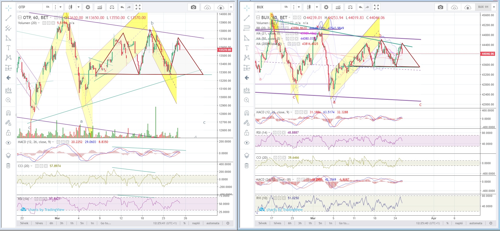The image size is (500, 231).
Task: Activate the zoom-in tool on BUX sidebar
Action: click(246, 100)
